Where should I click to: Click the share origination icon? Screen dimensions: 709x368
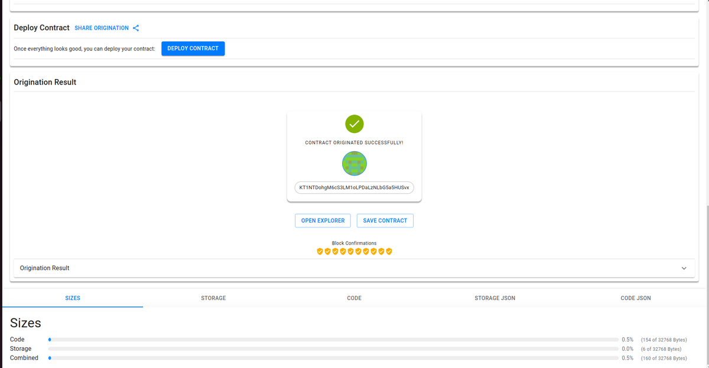pyautogui.click(x=136, y=28)
